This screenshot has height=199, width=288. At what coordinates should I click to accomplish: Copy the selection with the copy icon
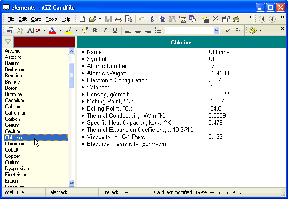click(162, 19)
